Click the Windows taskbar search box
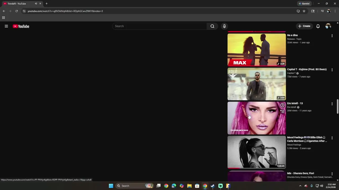 tap(135, 186)
